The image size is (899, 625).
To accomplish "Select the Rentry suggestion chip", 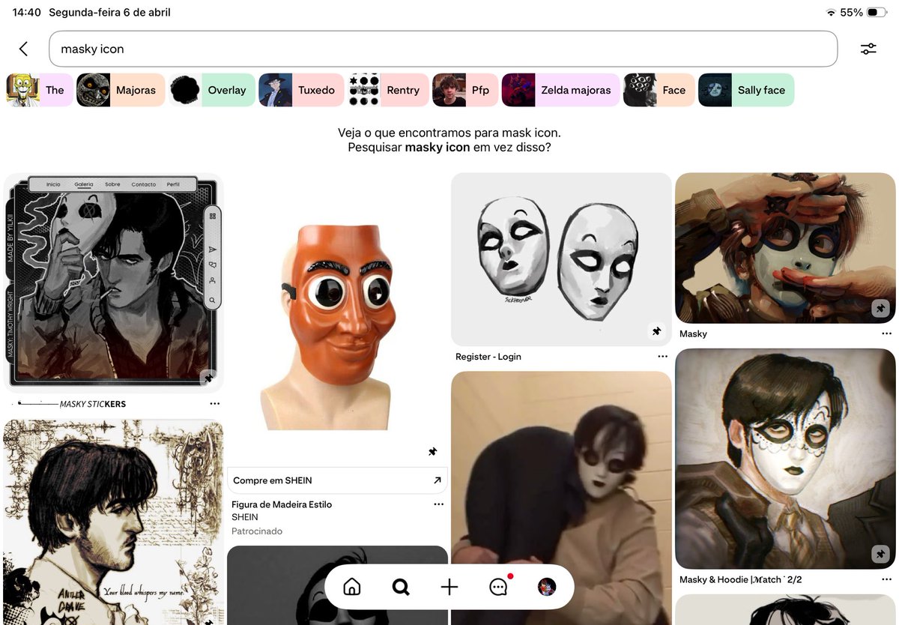I will pyautogui.click(x=388, y=90).
